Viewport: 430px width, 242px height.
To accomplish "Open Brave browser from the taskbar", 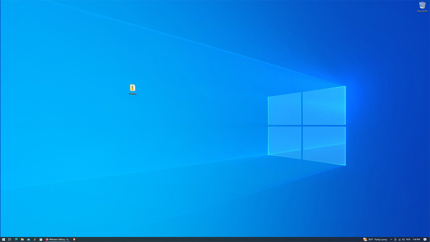I will pyautogui.click(x=74, y=239).
